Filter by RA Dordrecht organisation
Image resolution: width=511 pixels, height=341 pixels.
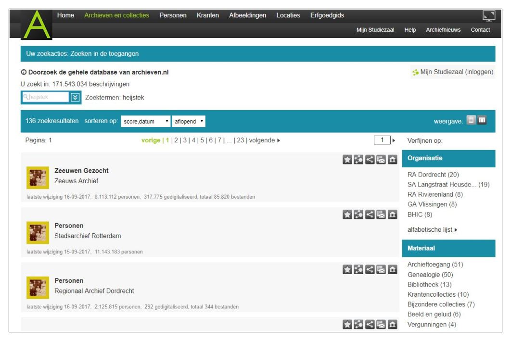click(432, 175)
